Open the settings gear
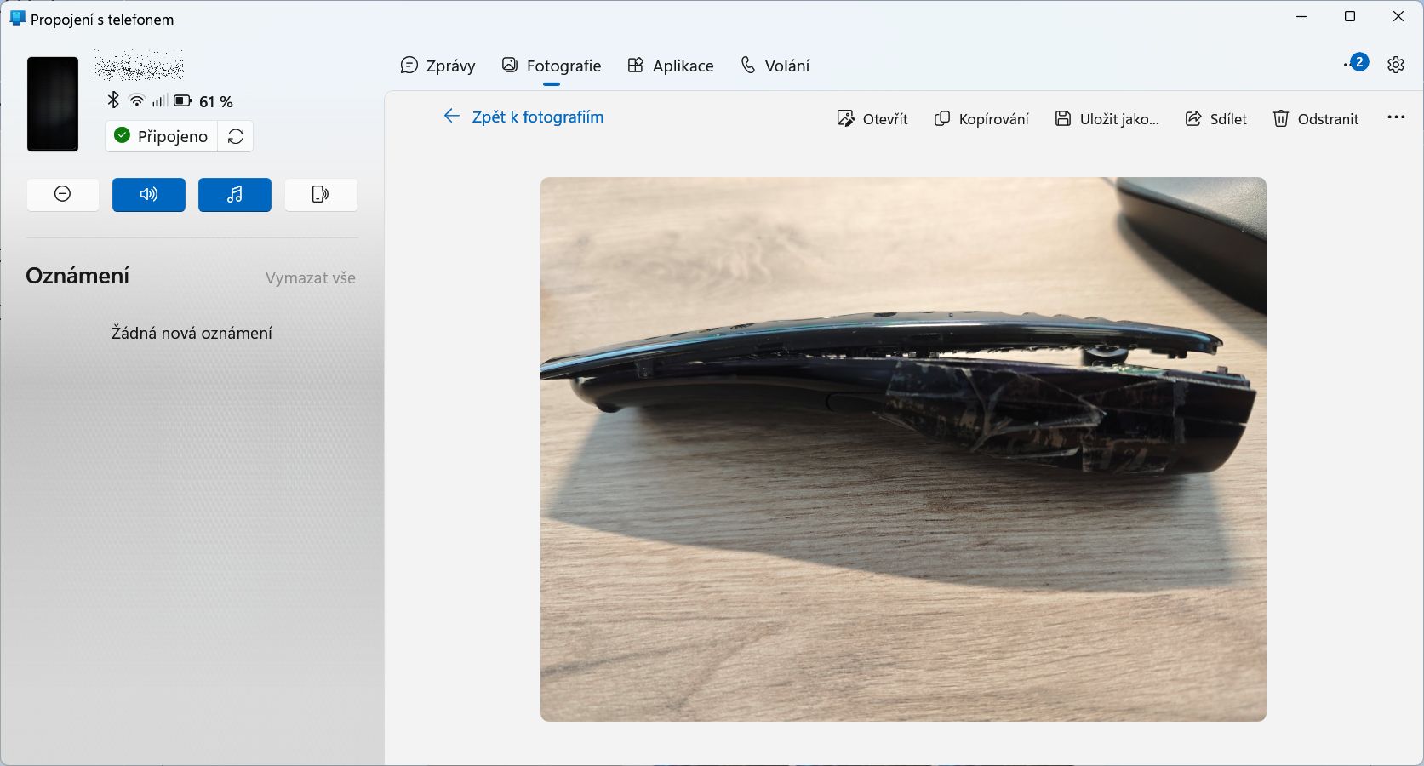The image size is (1424, 766). click(x=1395, y=65)
